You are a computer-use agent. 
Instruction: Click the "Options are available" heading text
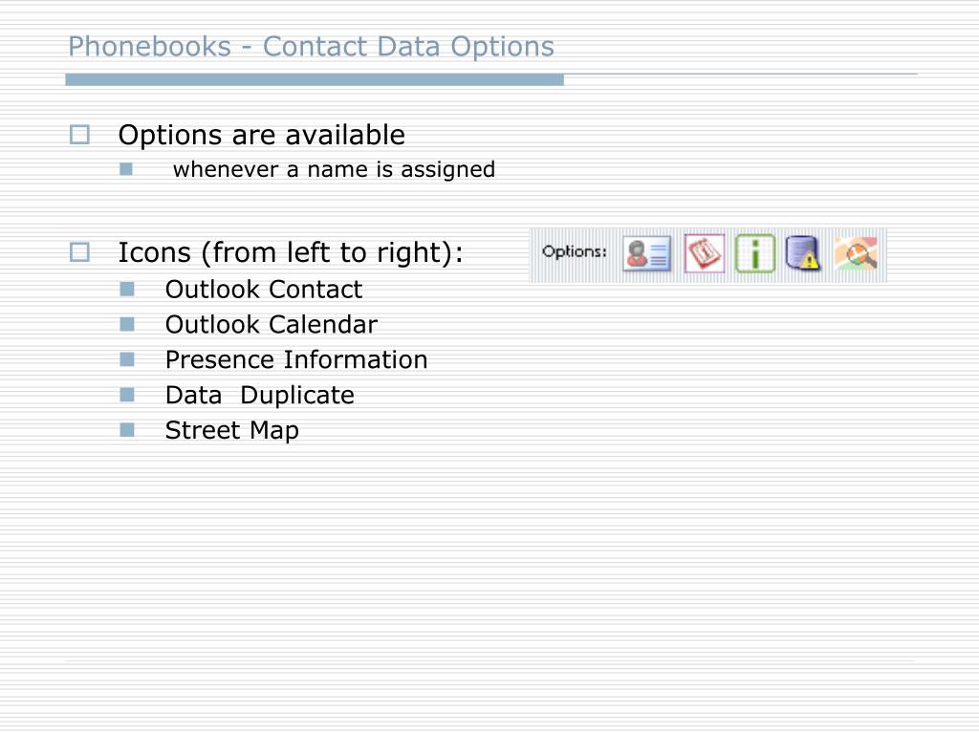[262, 135]
